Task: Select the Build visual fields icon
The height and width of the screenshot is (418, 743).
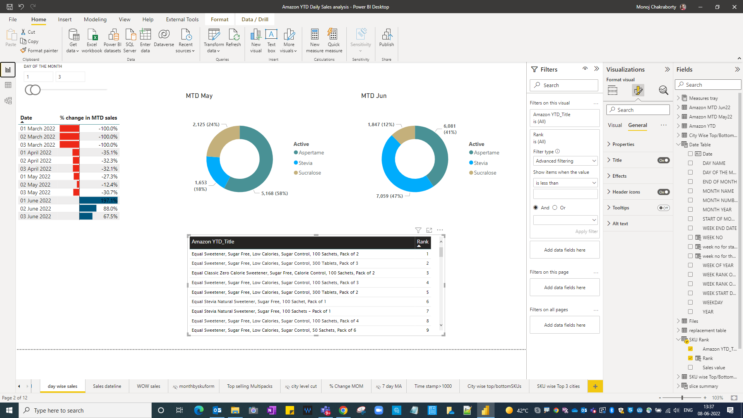Action: click(x=613, y=90)
